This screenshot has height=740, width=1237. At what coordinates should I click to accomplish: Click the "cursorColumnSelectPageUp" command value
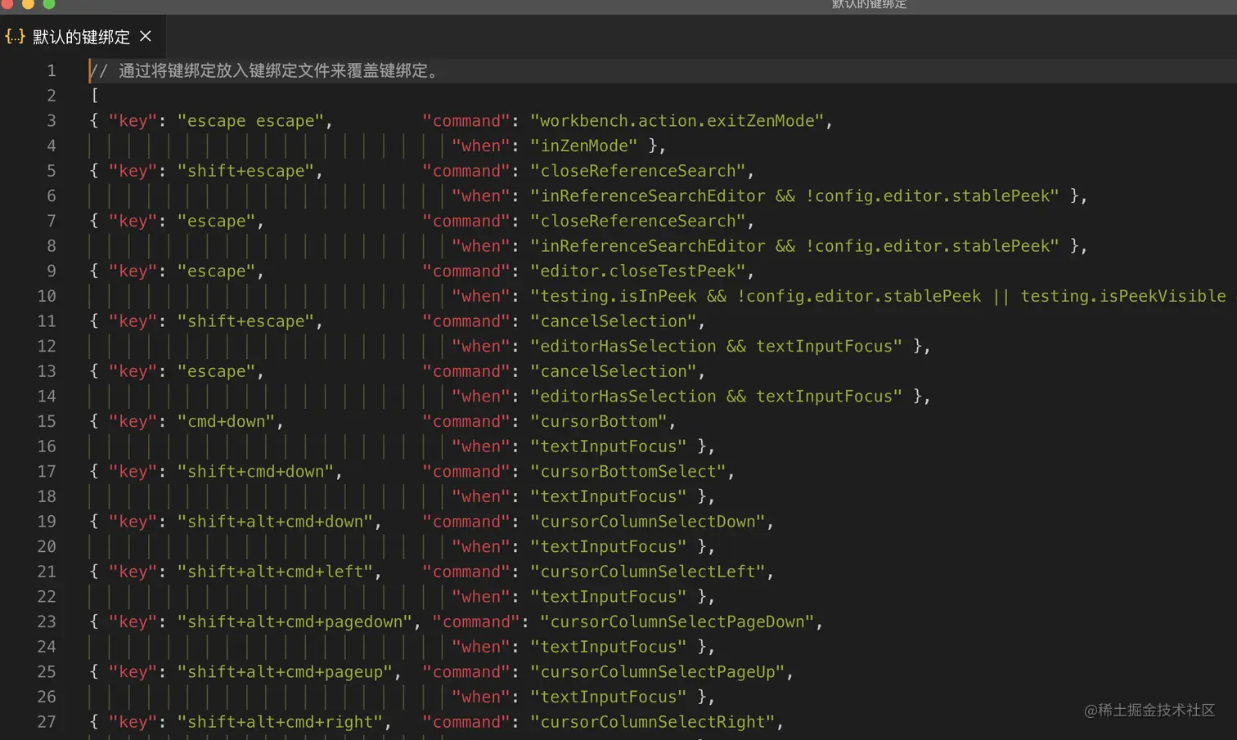[x=657, y=672]
